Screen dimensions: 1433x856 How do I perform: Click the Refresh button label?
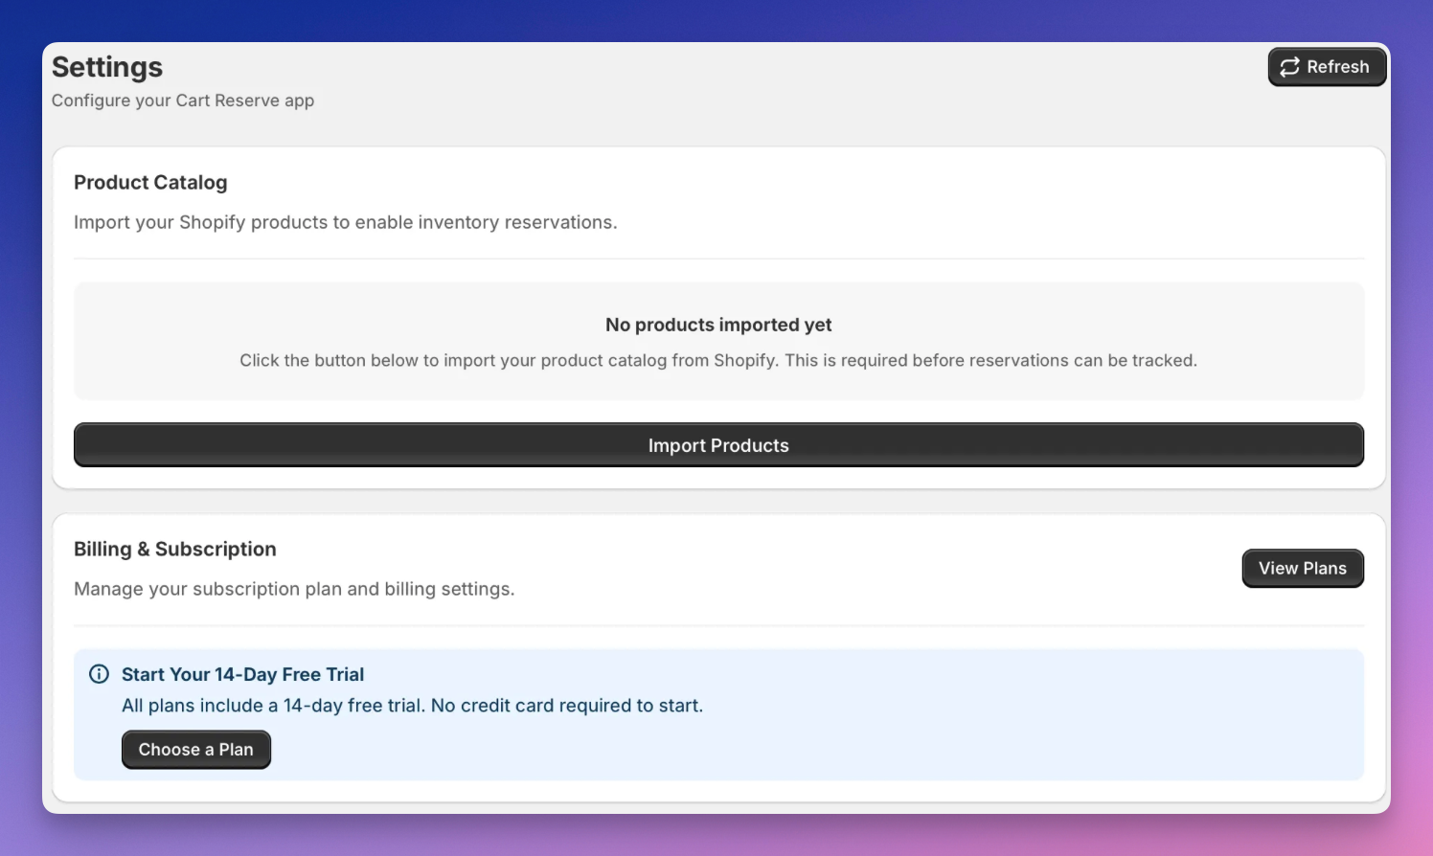pos(1337,67)
